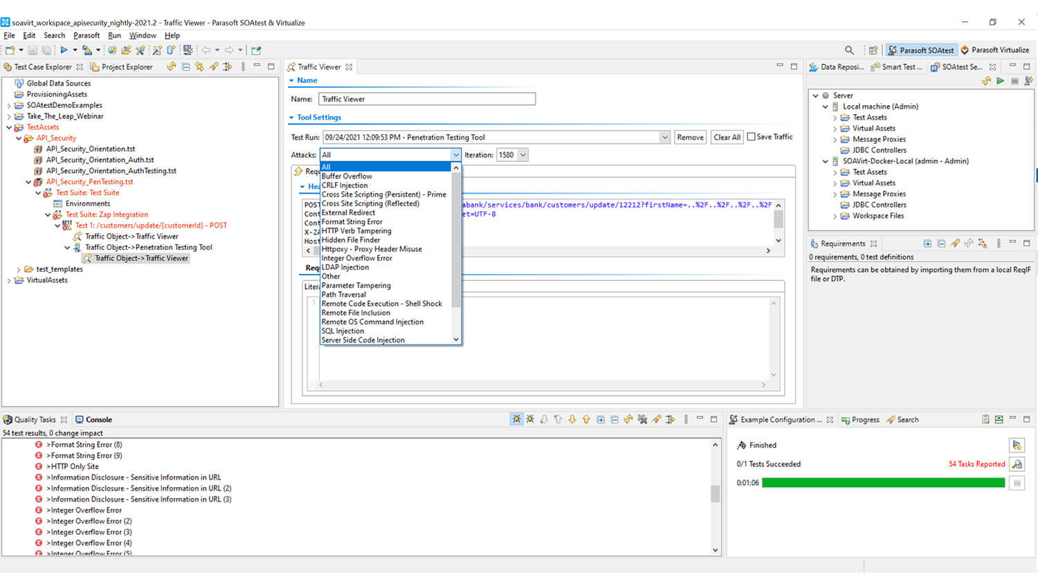1038x588 pixels.
Task: Click the yellow down-arrow next-task icon in Quality Tasks
Action: click(x=572, y=419)
